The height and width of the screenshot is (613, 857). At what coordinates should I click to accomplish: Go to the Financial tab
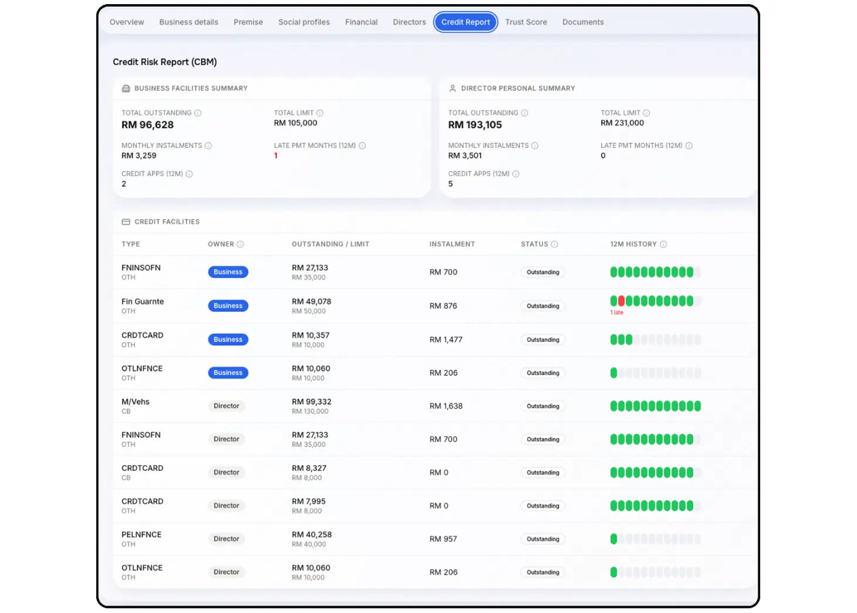pos(361,22)
